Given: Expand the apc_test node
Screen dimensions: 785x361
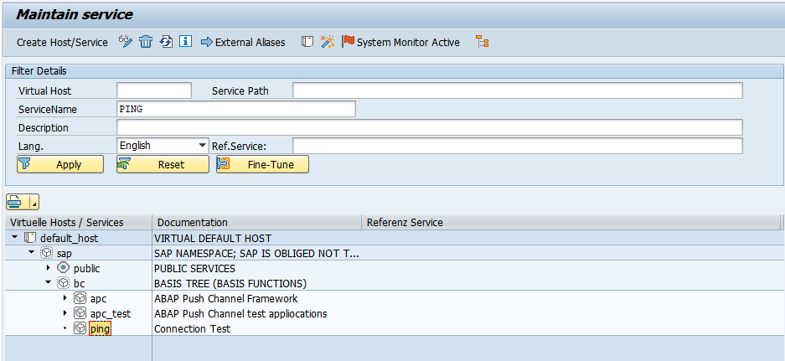Looking at the screenshot, I should point(65,313).
